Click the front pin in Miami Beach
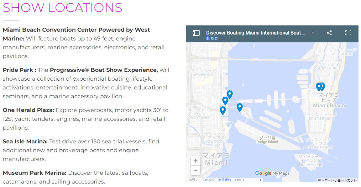This screenshot has width=361, height=187. [319, 87]
